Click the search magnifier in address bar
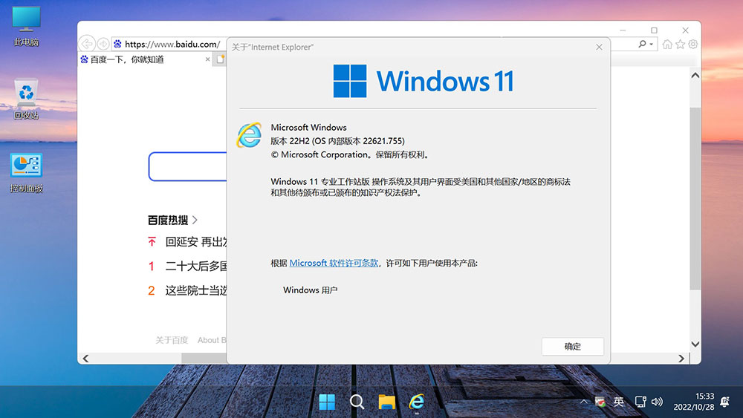The width and height of the screenshot is (743, 418). [642, 45]
